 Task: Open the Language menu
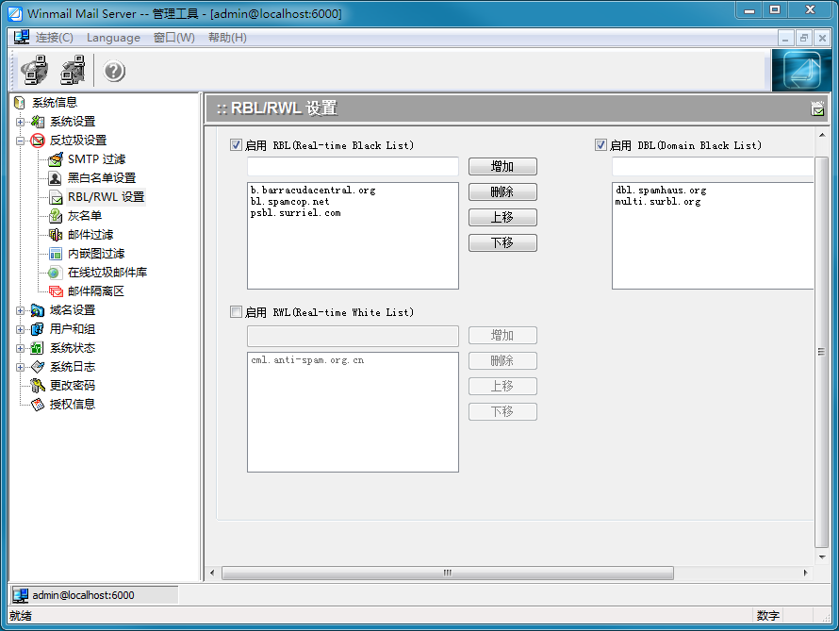point(113,38)
